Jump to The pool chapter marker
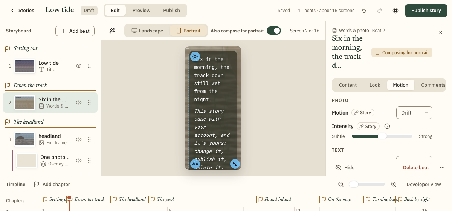 pos(162,199)
